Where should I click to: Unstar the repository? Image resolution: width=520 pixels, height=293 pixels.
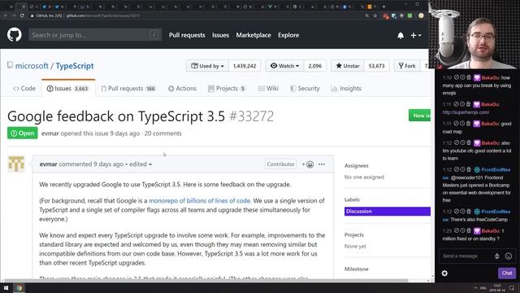(x=348, y=66)
